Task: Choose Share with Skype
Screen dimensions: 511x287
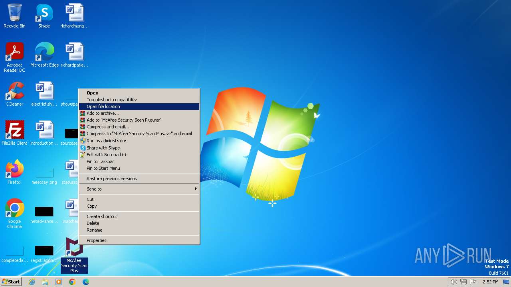Action: pyautogui.click(x=139, y=148)
